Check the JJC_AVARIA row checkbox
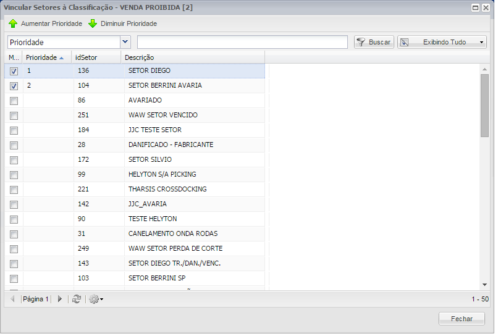 point(14,204)
